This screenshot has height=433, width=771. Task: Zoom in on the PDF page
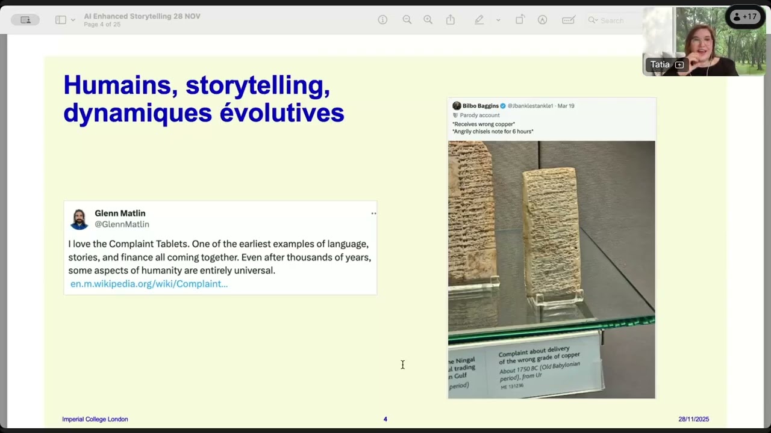(428, 20)
